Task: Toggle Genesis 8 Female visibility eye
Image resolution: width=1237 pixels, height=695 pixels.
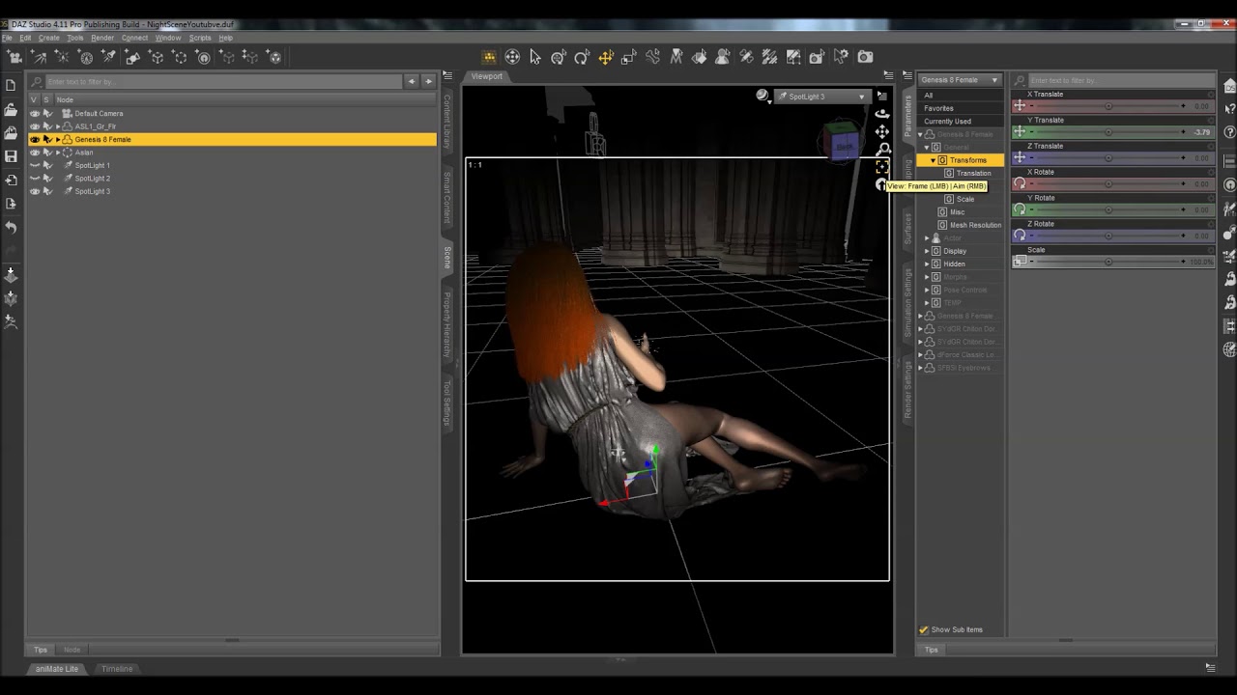Action: pyautogui.click(x=35, y=139)
